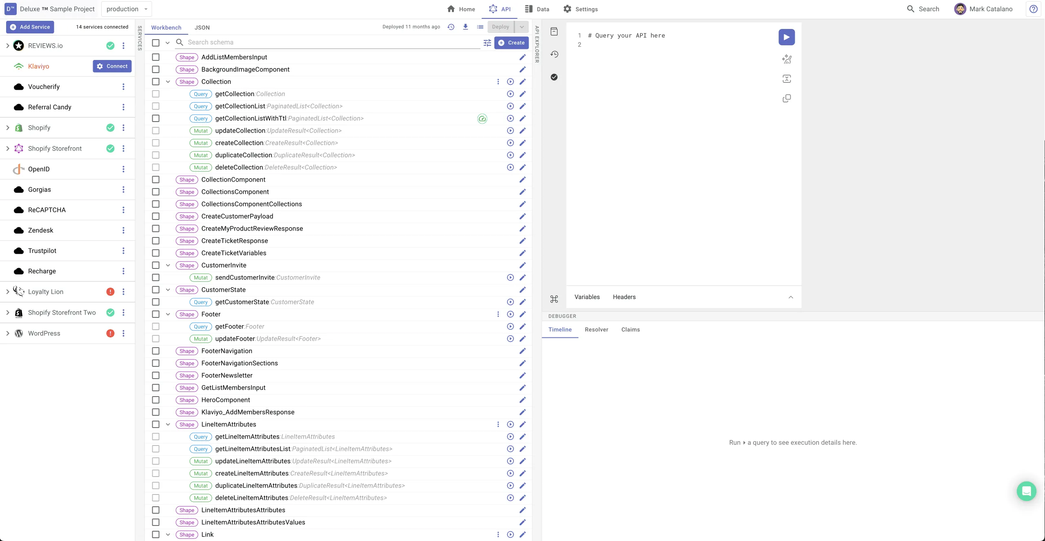Click the Create schema button
This screenshot has width=1045, height=541.
tap(511, 43)
